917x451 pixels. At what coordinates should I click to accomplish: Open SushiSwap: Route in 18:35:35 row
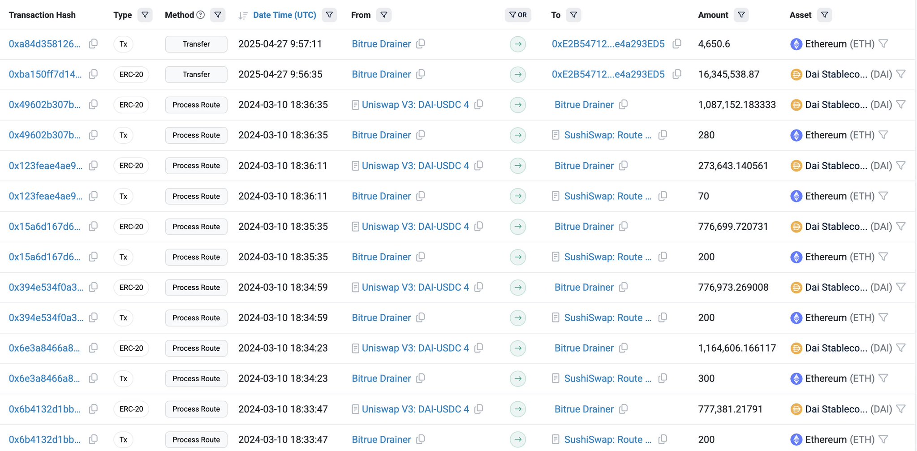point(608,257)
